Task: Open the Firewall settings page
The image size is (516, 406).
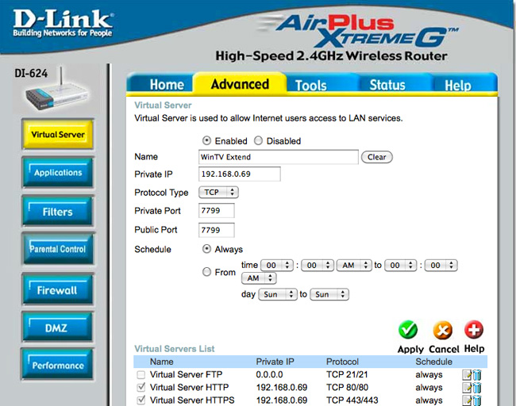Action: pyautogui.click(x=57, y=290)
